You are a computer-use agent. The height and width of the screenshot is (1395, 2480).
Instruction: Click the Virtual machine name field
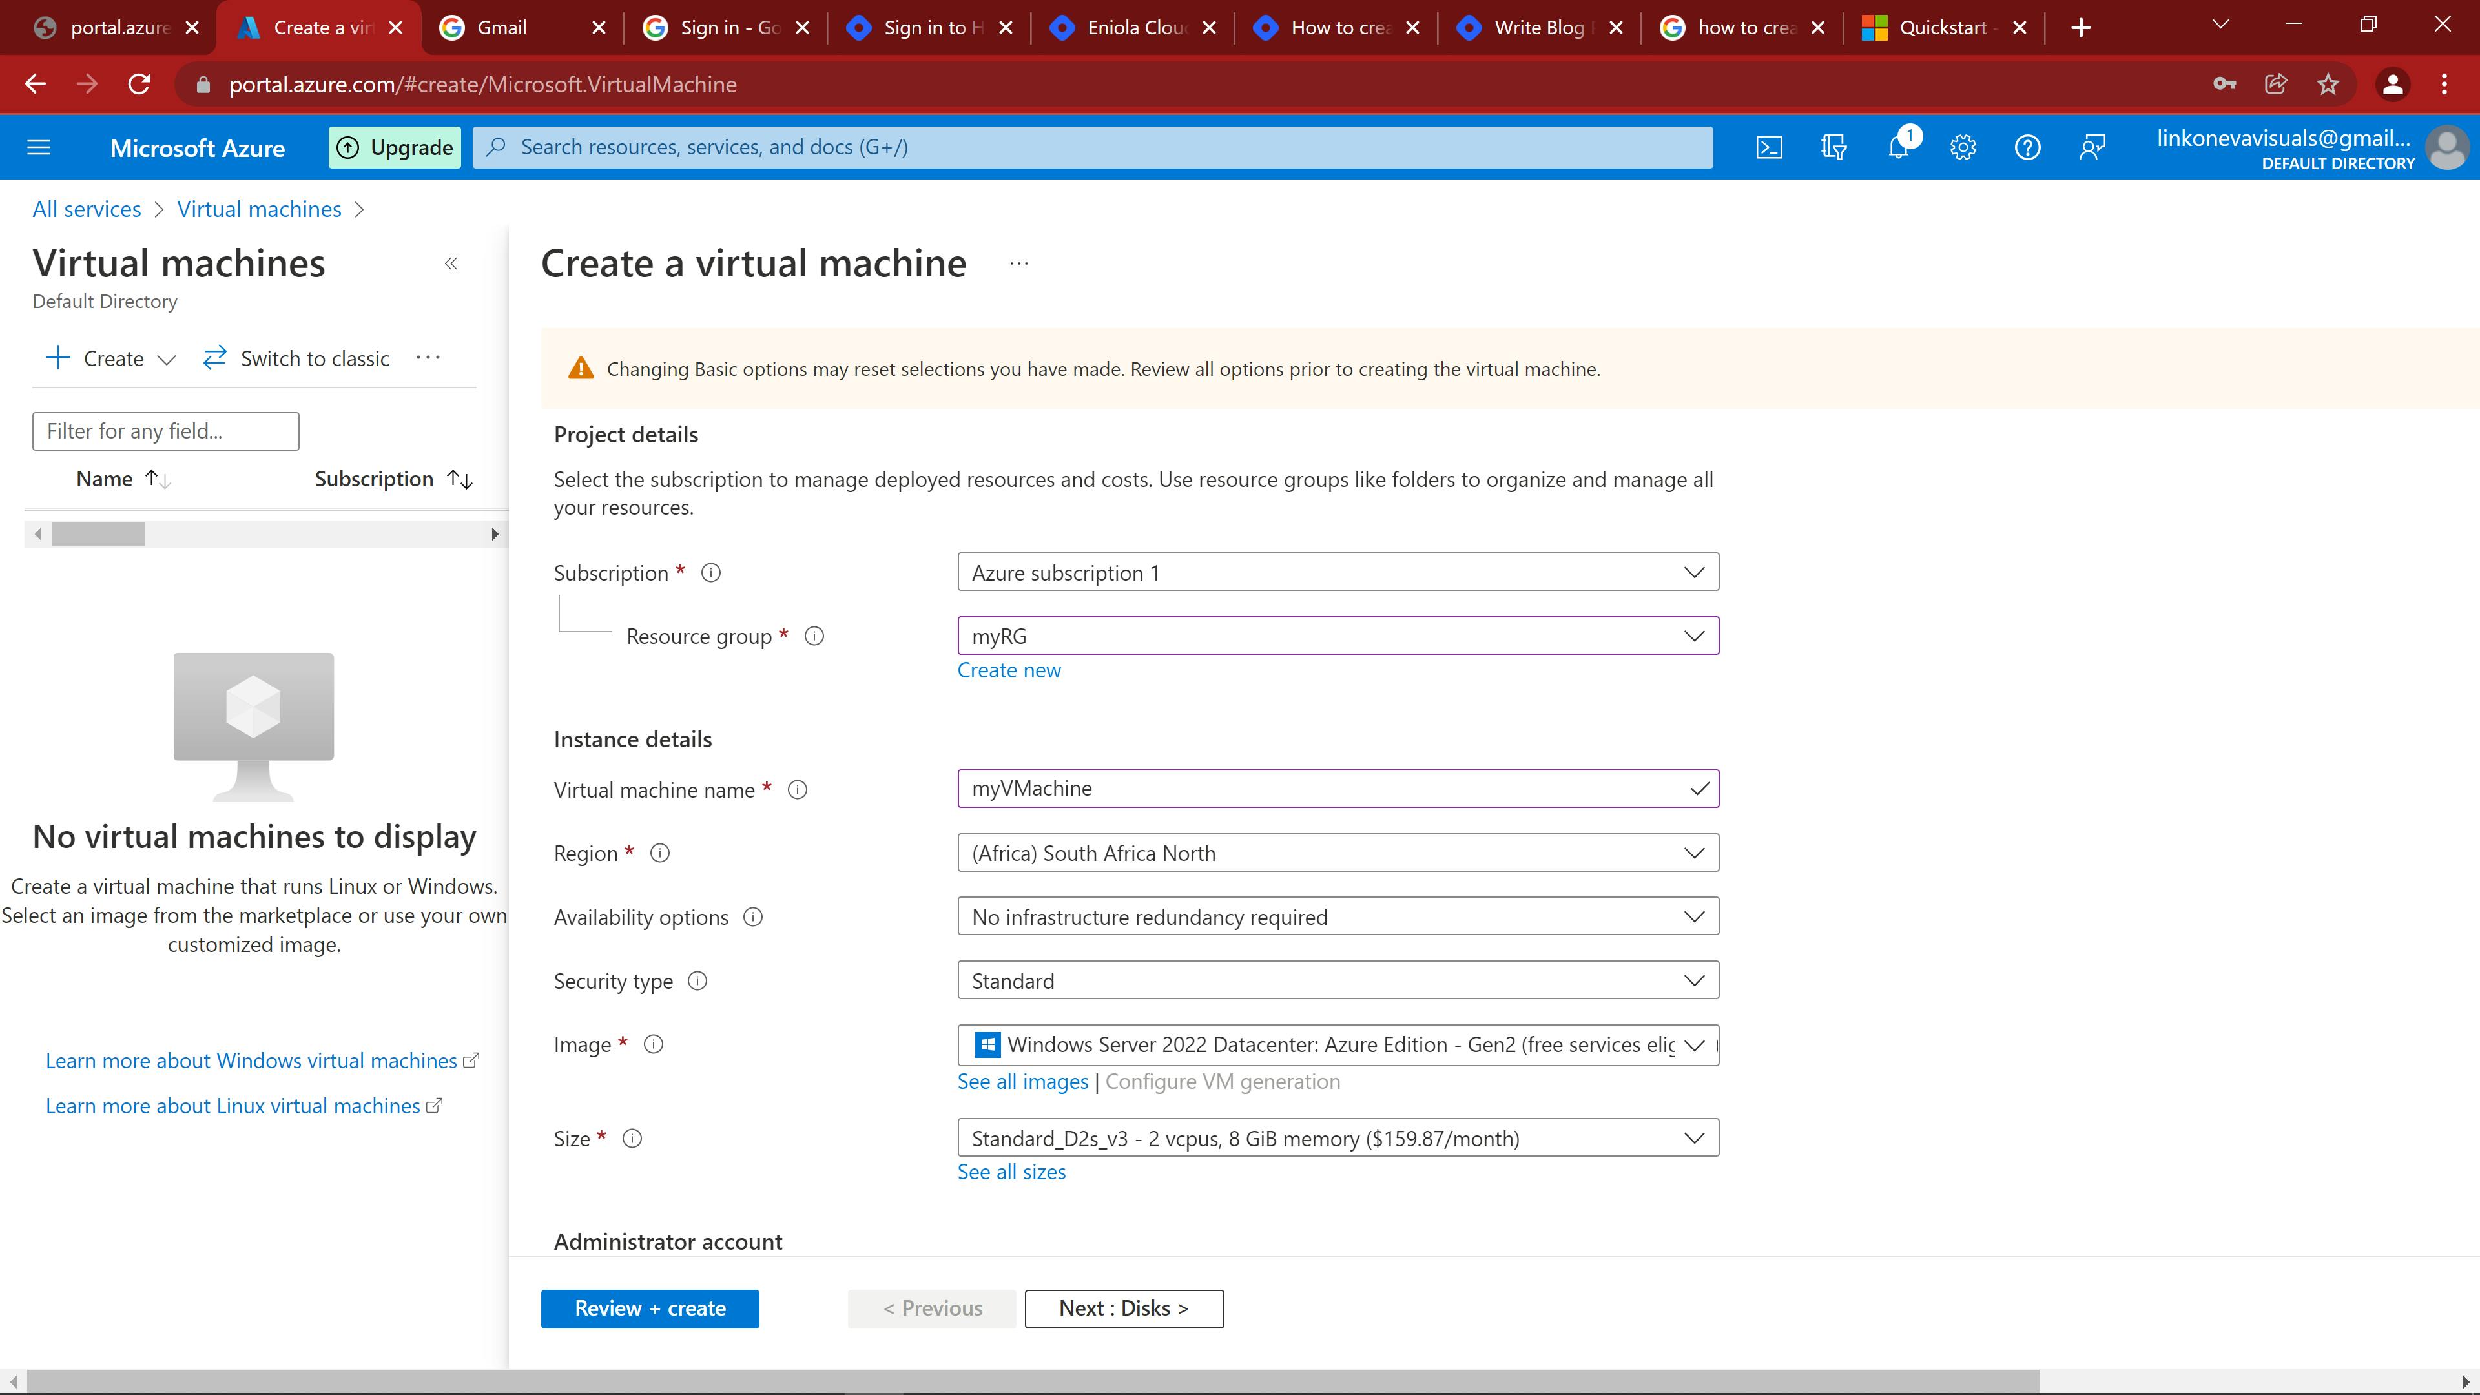(x=1338, y=789)
